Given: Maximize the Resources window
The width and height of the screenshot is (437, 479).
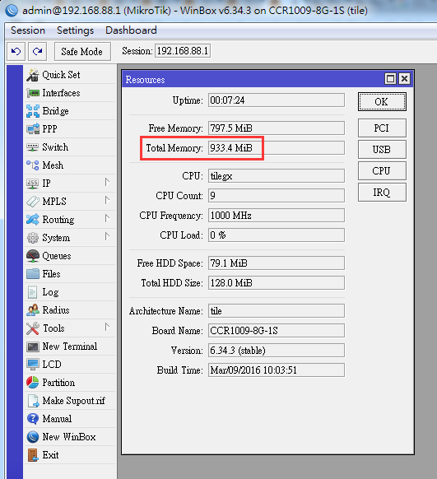Looking at the screenshot, I should 390,79.
